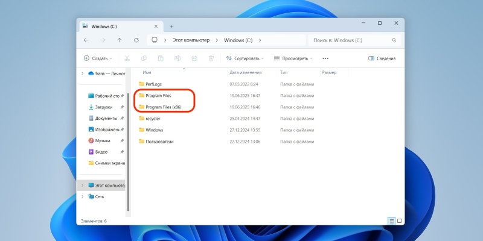Sort by Тип column header
483x241 pixels.
click(283, 72)
